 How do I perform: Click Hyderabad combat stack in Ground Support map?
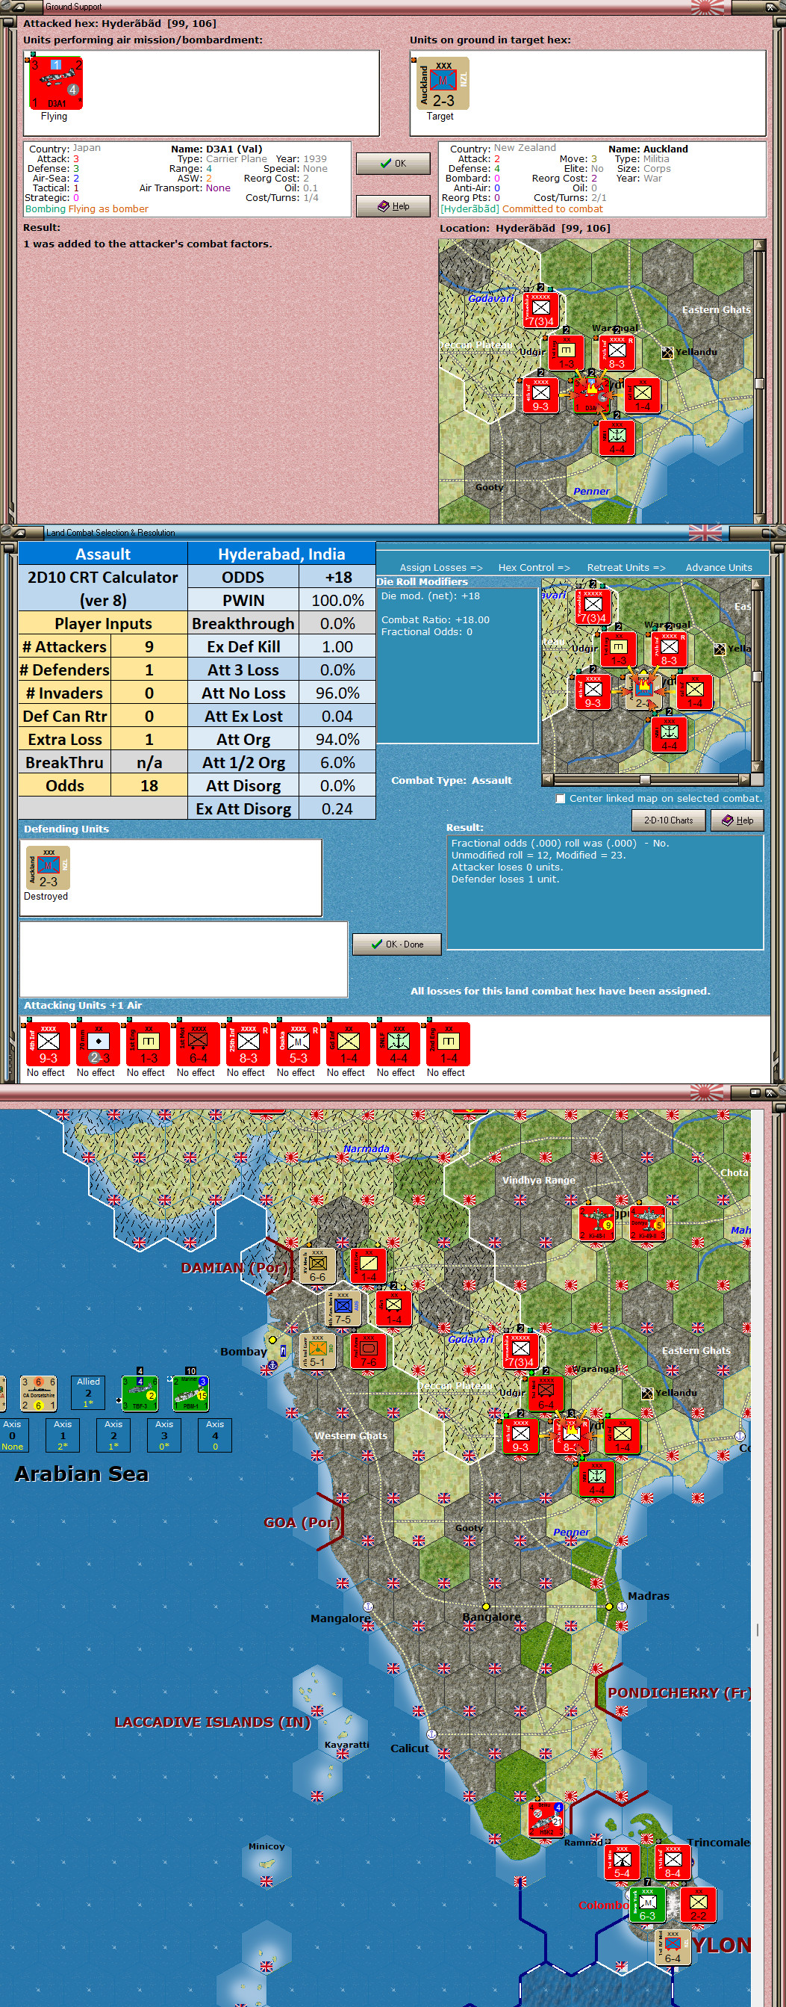591,394
